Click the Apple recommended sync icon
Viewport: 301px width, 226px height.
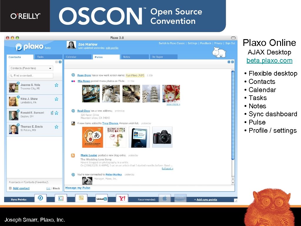click(x=165, y=198)
